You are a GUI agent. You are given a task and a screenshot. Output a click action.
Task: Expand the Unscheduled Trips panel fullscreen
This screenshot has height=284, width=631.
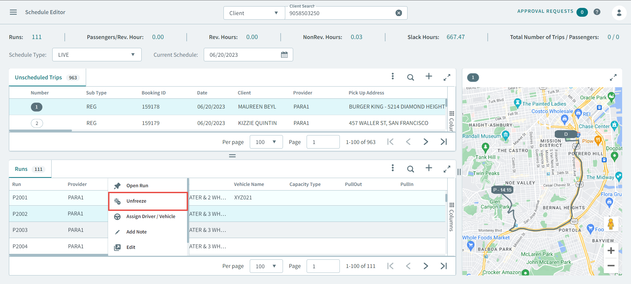click(447, 77)
